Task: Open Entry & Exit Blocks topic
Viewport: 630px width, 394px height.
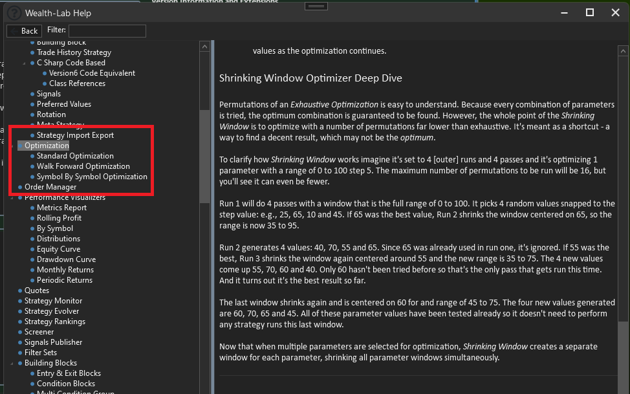Action: pyautogui.click(x=69, y=373)
